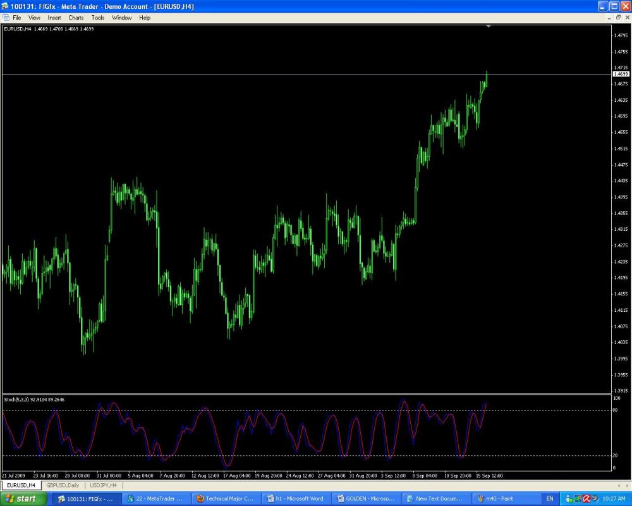Click the MetaTrader icon in the menu bar
This screenshot has width=632, height=506.
point(6,18)
